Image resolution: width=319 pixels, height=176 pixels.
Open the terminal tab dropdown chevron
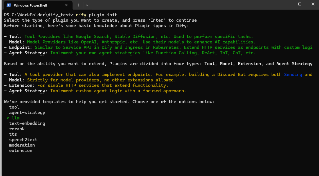click(87, 5)
